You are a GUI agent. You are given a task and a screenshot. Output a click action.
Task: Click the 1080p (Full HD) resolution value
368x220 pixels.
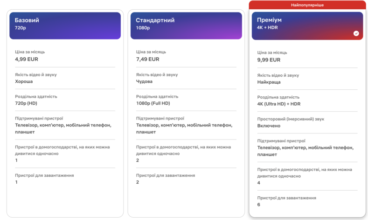pos(153,103)
